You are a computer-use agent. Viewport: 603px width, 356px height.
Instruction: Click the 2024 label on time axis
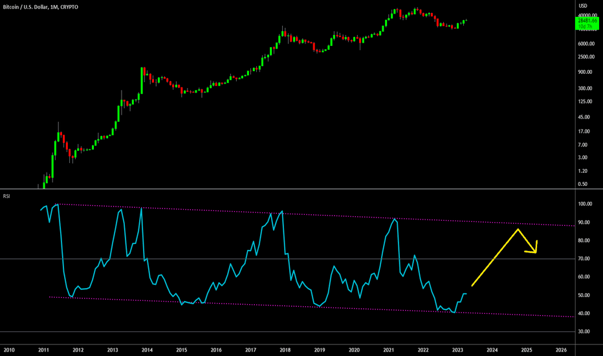(492, 350)
